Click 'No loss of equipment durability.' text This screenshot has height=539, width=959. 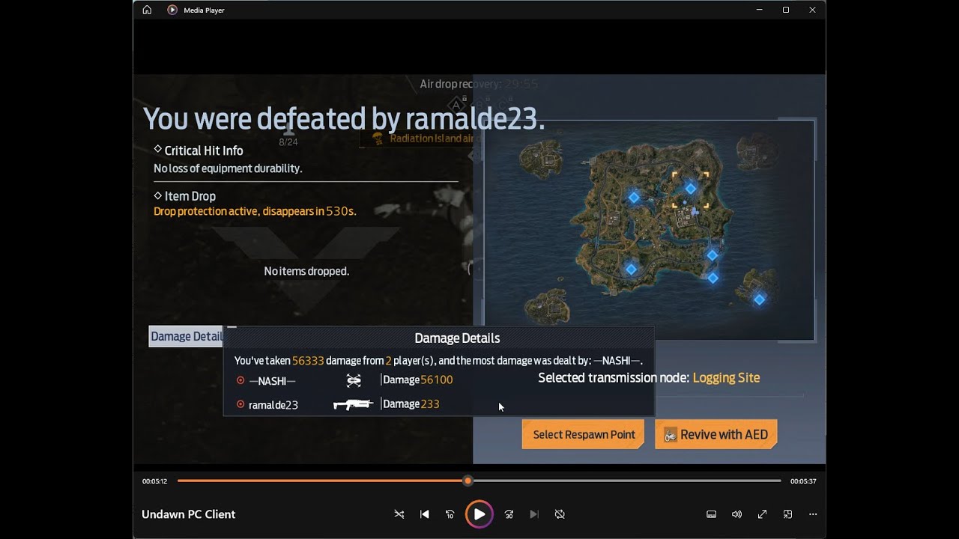tap(228, 168)
